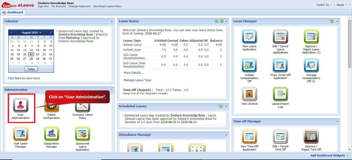Open User Leave Manager icon

[21, 134]
